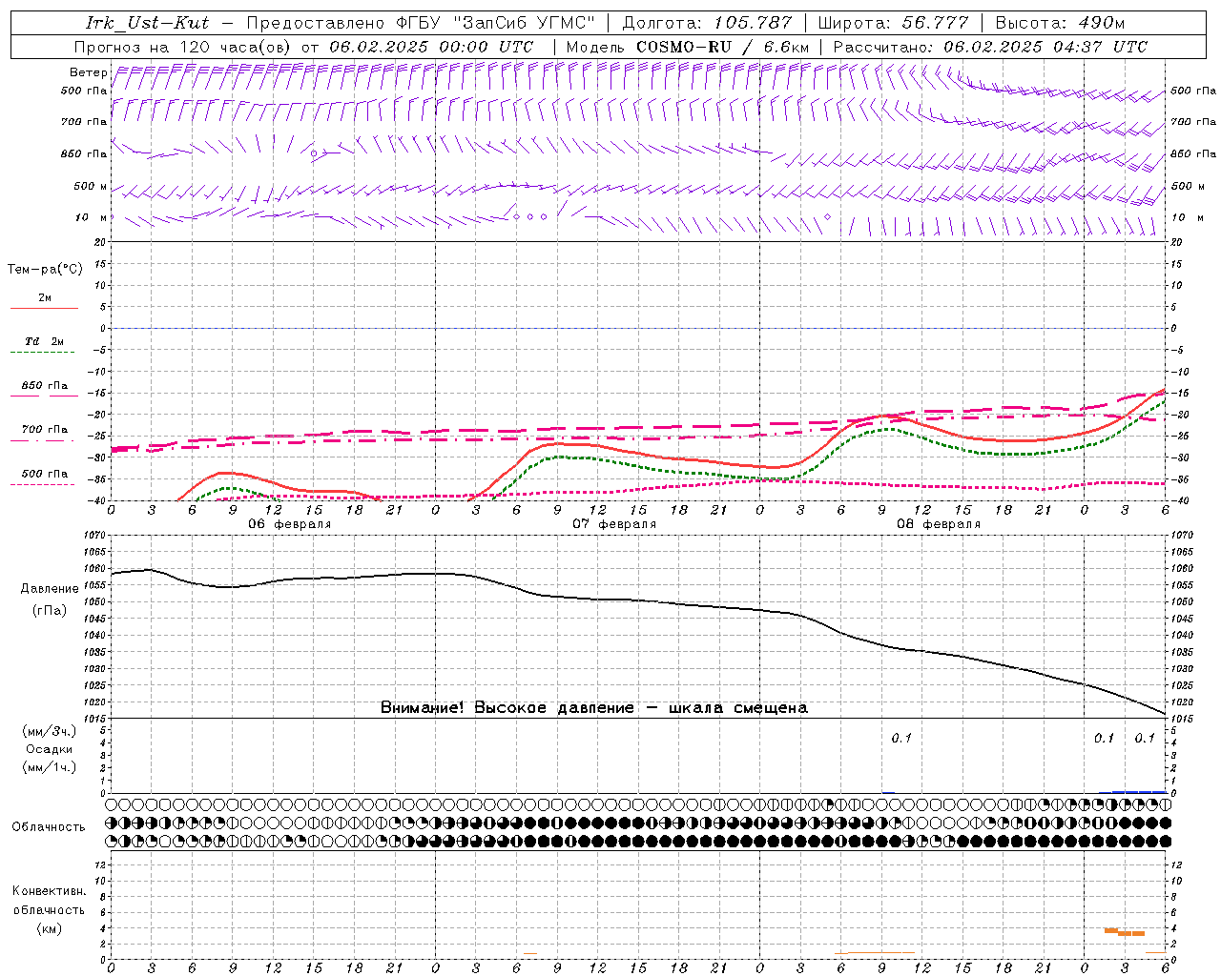Click the blue dashed 0 °C reference line
The width and height of the screenshot is (1221, 976).
[637, 328]
